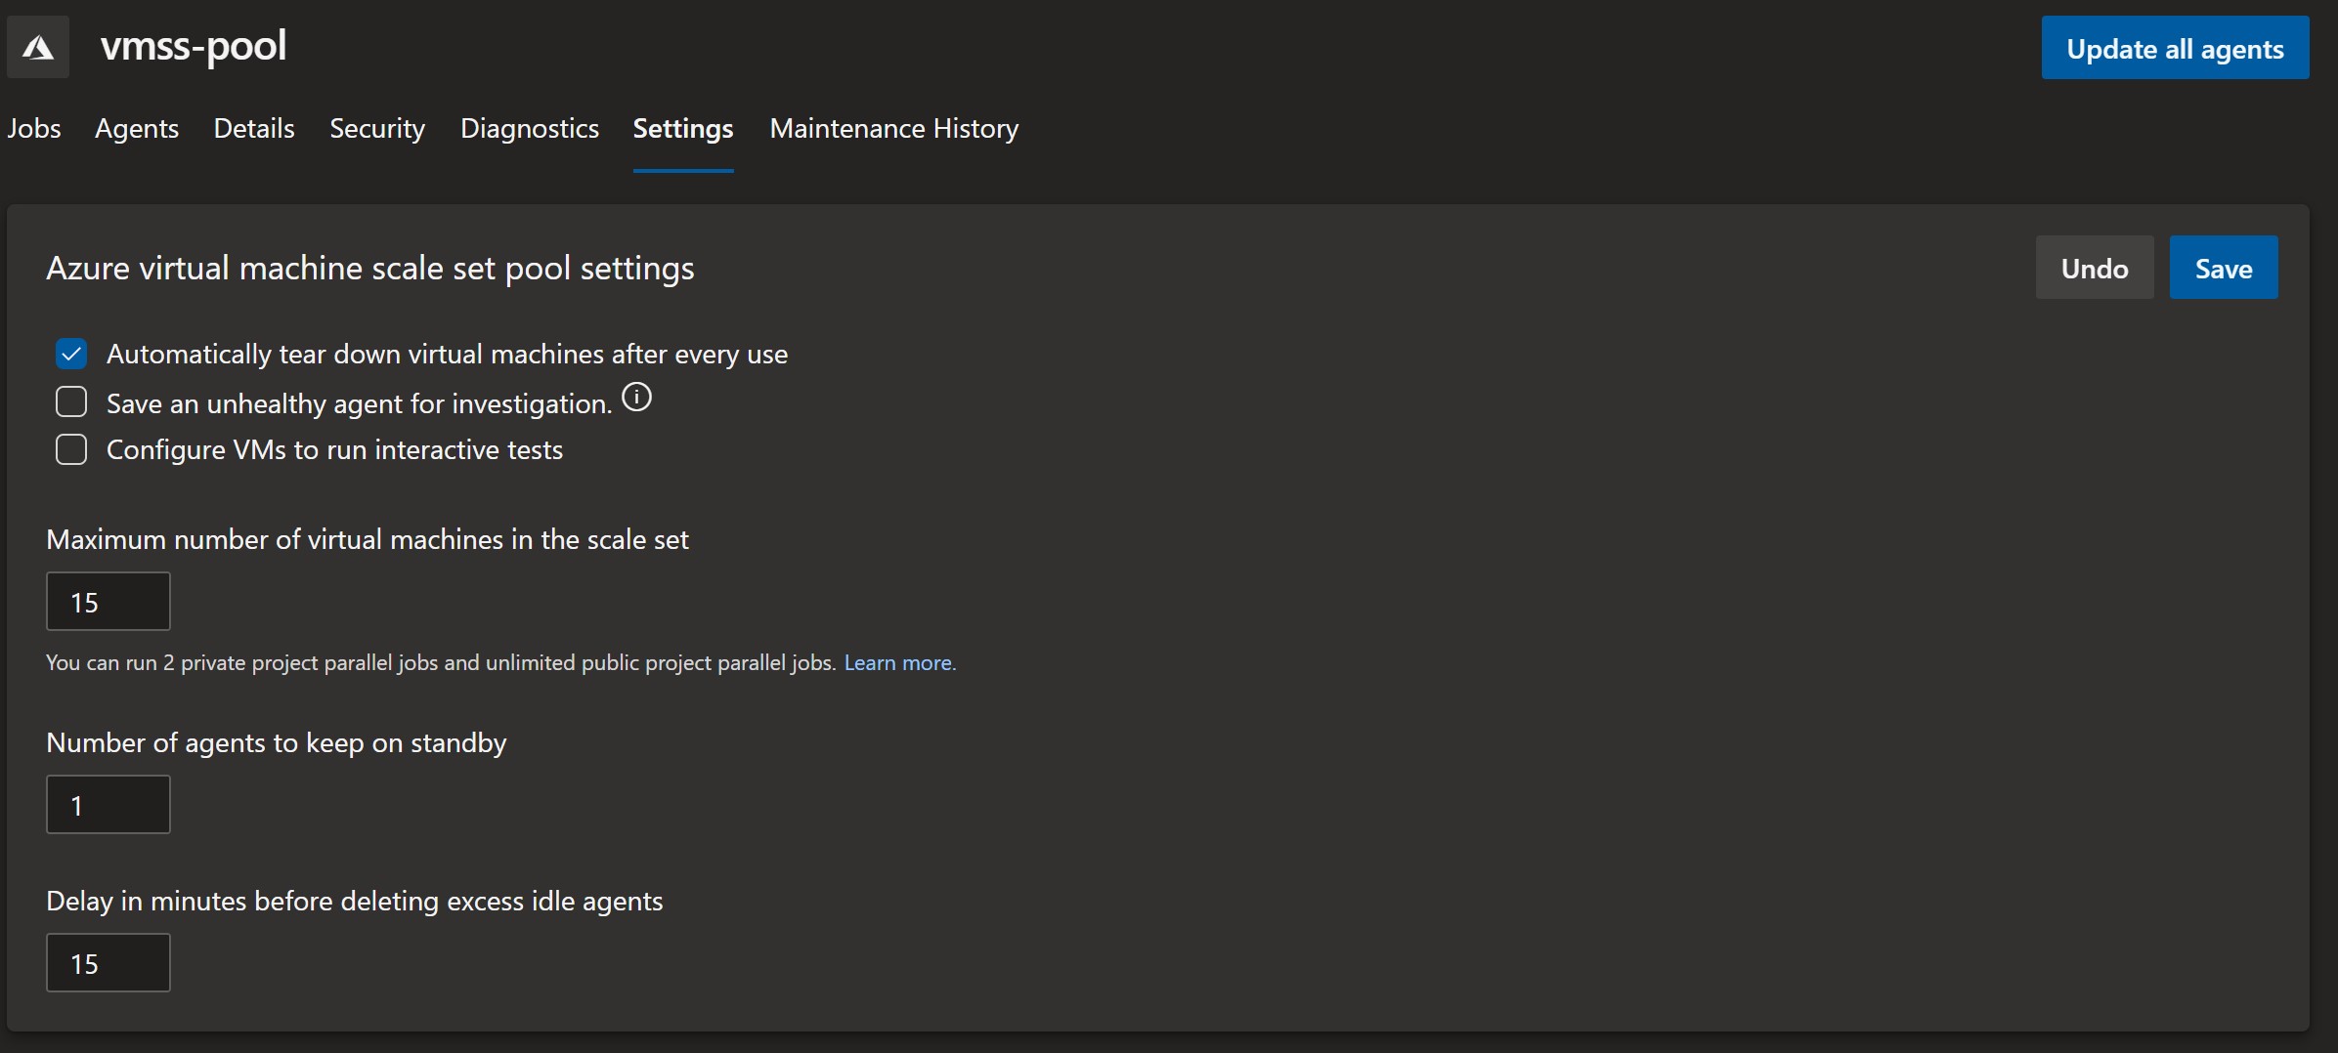The width and height of the screenshot is (2338, 1053).
Task: Click the Update all agents button
Action: tap(2175, 48)
